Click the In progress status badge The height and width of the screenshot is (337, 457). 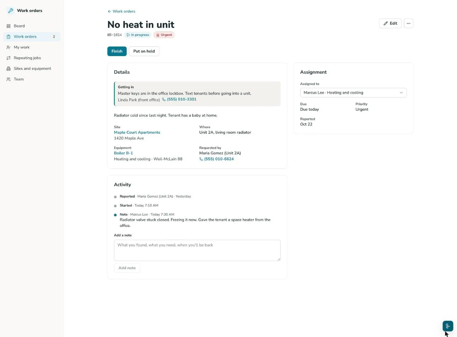tap(138, 35)
